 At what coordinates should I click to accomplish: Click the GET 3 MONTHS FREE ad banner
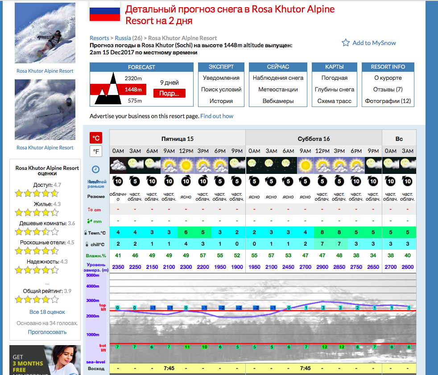pyautogui.click(x=45, y=360)
